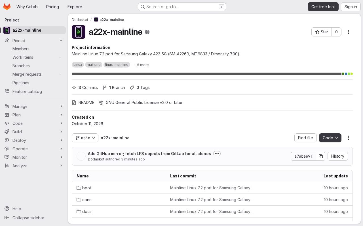This screenshot has height=226, width=363.
Task: Expand the Deploy sidebar section
Action: pos(34,140)
